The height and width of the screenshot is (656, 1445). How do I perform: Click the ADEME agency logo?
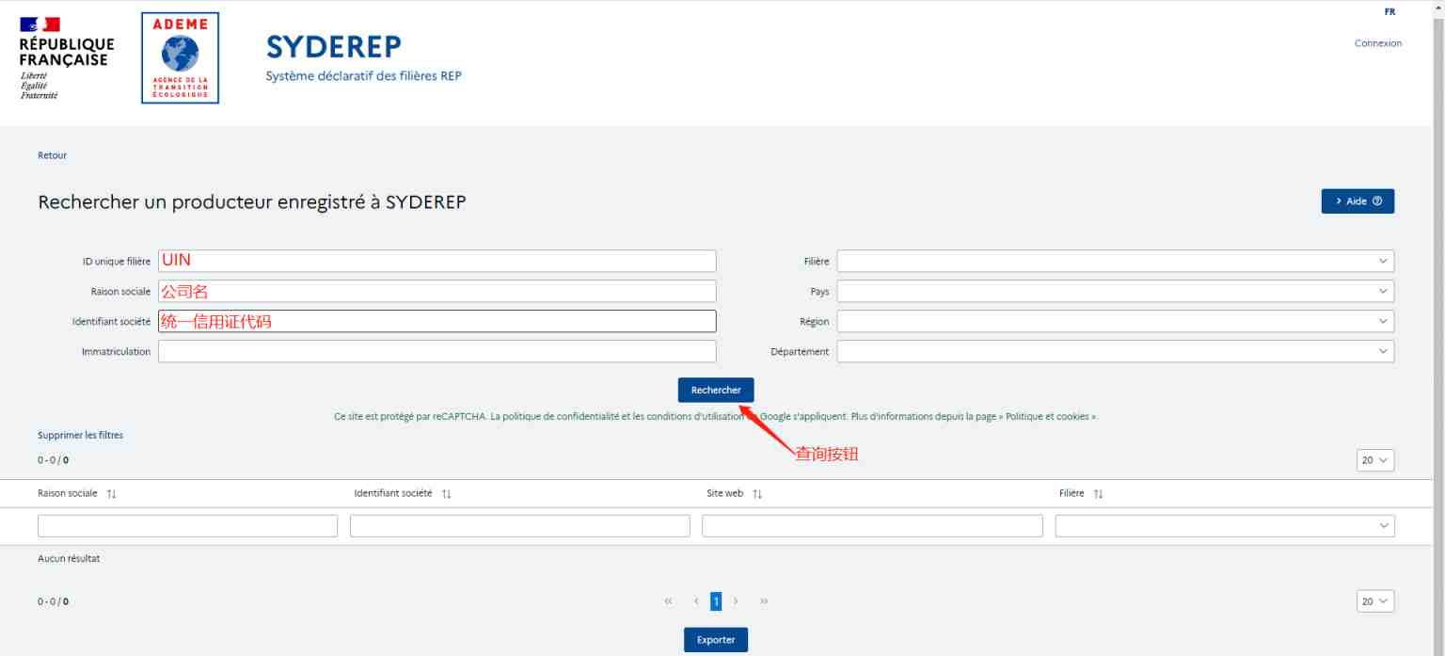pyautogui.click(x=180, y=57)
